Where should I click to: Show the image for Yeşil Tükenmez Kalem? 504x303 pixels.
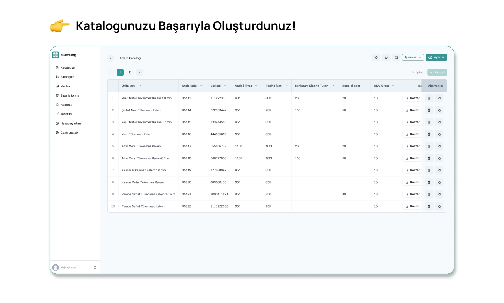(x=412, y=134)
